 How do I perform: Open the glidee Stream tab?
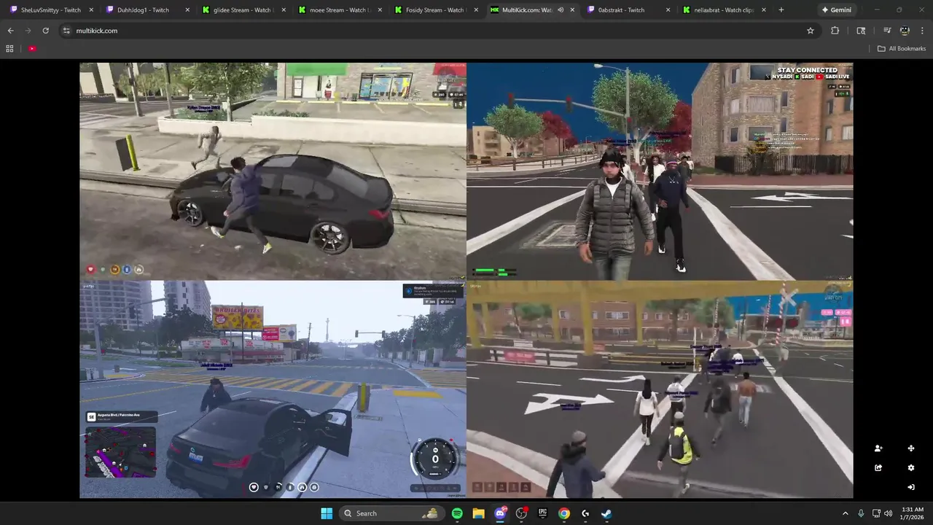tap(239, 10)
